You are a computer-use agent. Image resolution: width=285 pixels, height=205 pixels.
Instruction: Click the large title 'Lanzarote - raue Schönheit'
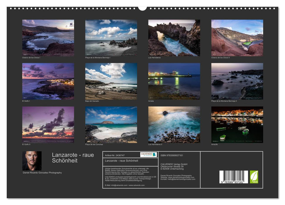[x=73, y=158]
